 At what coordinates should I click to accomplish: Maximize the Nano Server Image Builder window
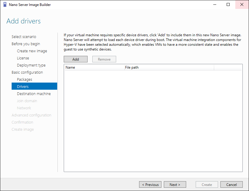point(228,4)
